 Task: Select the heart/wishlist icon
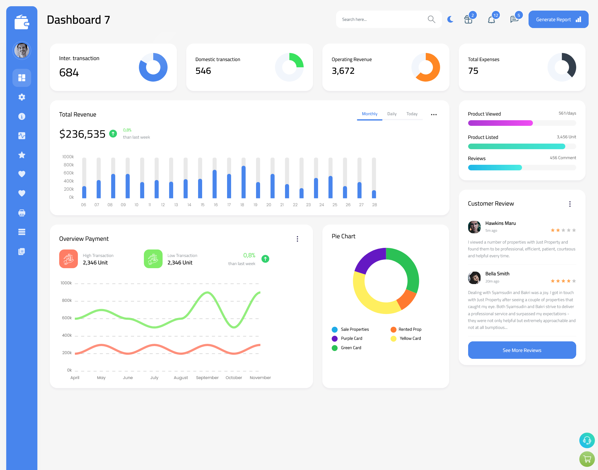[x=22, y=174]
